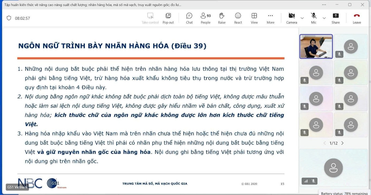Click the muted mic icon on self-view tile

[x=313, y=181]
